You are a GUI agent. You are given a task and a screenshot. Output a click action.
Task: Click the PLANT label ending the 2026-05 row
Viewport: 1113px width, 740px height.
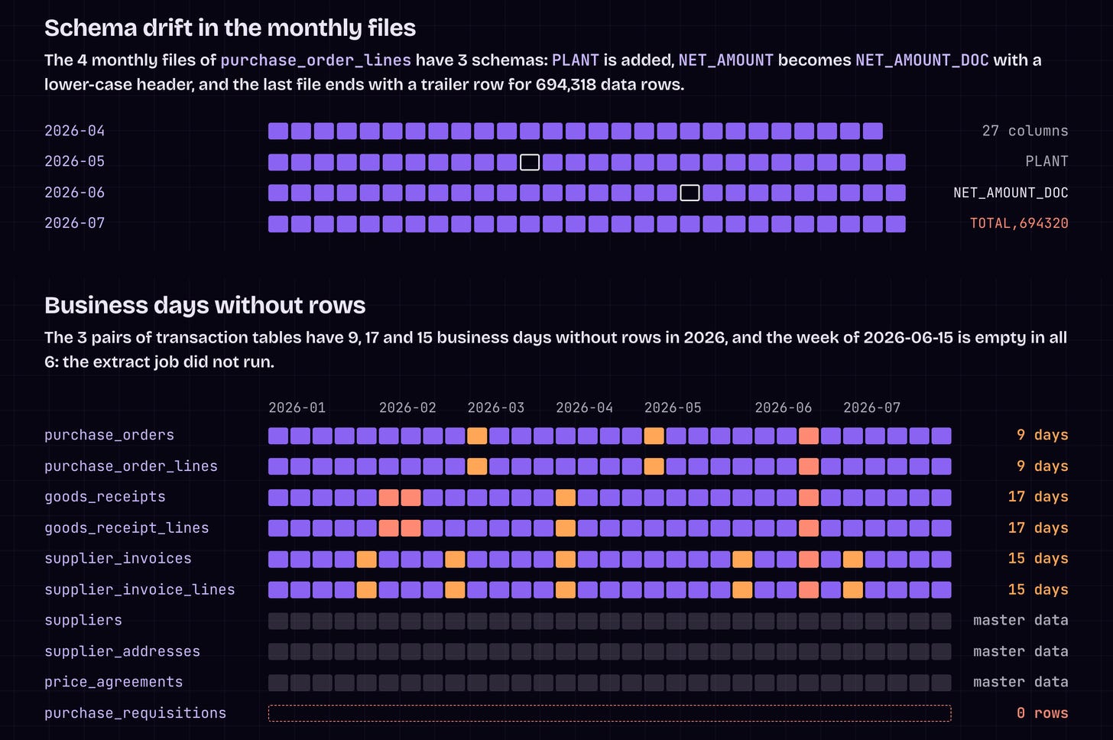point(1046,161)
